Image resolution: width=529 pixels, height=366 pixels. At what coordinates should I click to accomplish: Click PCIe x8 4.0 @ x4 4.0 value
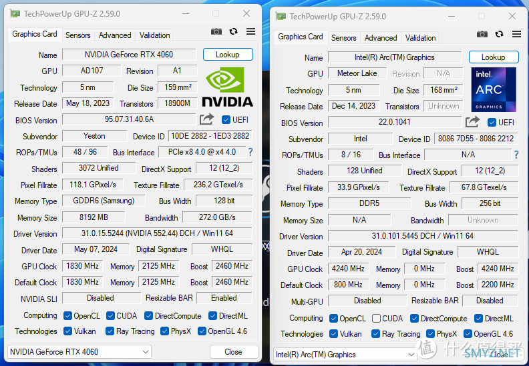coord(202,152)
